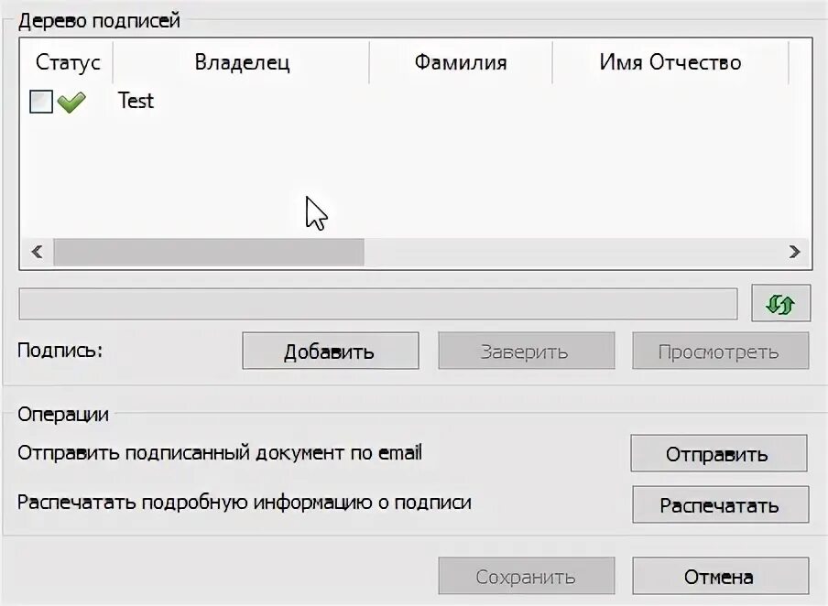The width and height of the screenshot is (828, 606).
Task: Sort by the Статус column header
Action: click(68, 62)
